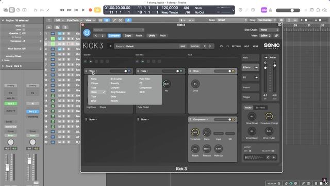The image size is (330, 186).
Task: Go to next Kick 3 factory preset
Action: coord(210,46)
